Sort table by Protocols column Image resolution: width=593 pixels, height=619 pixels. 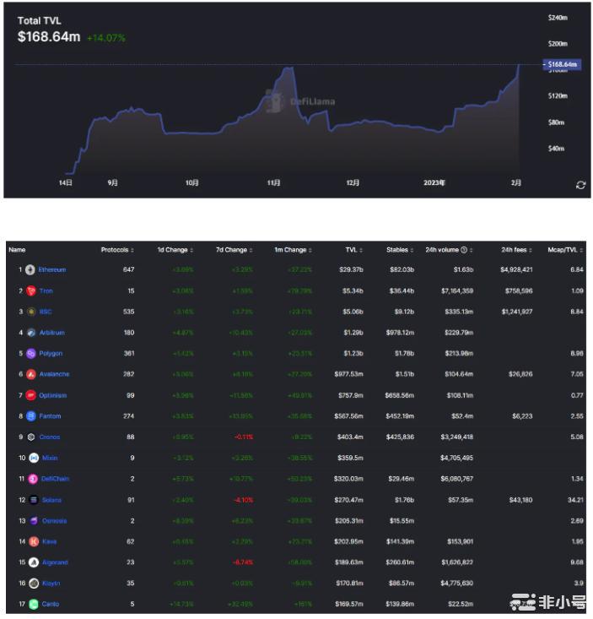(116, 250)
